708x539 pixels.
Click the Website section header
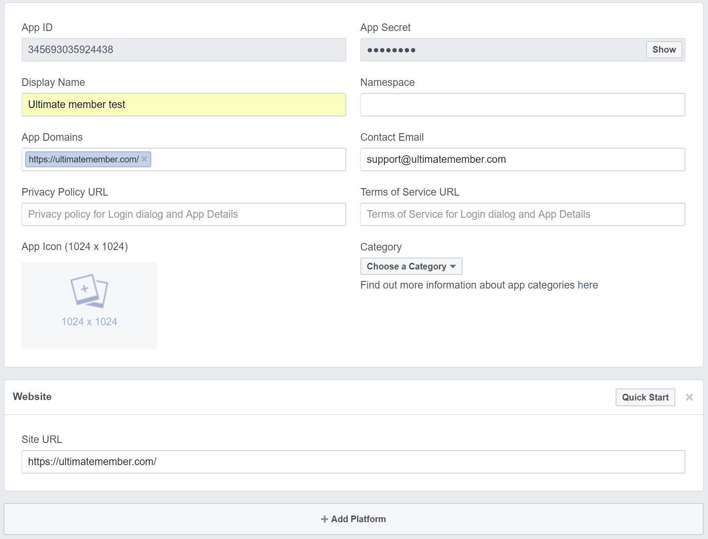33,397
